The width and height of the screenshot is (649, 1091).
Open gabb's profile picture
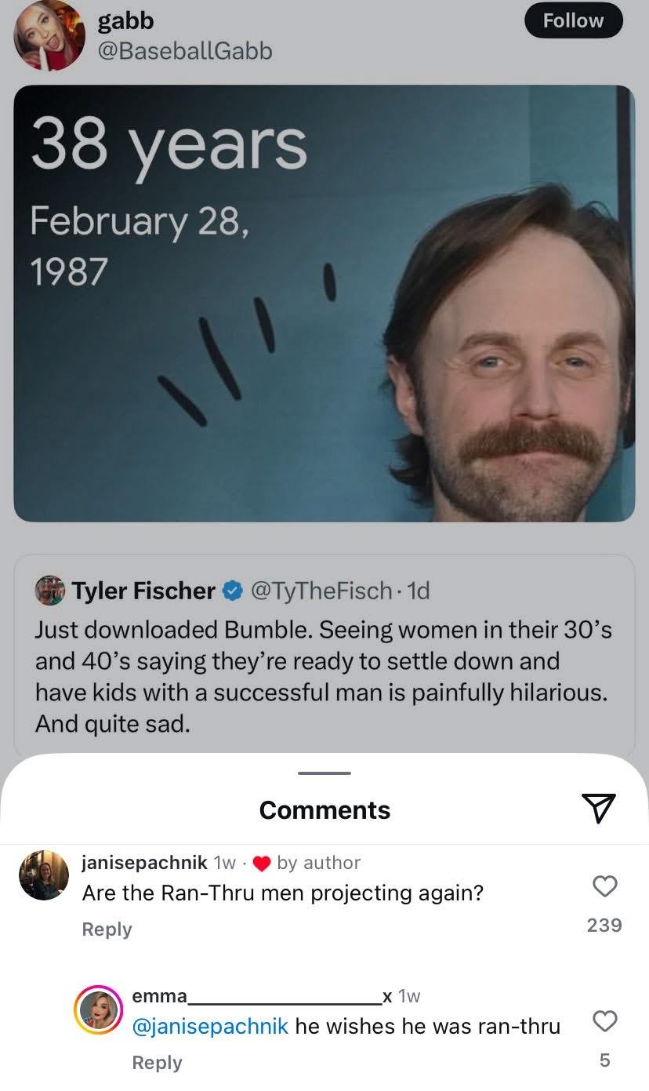click(x=49, y=35)
